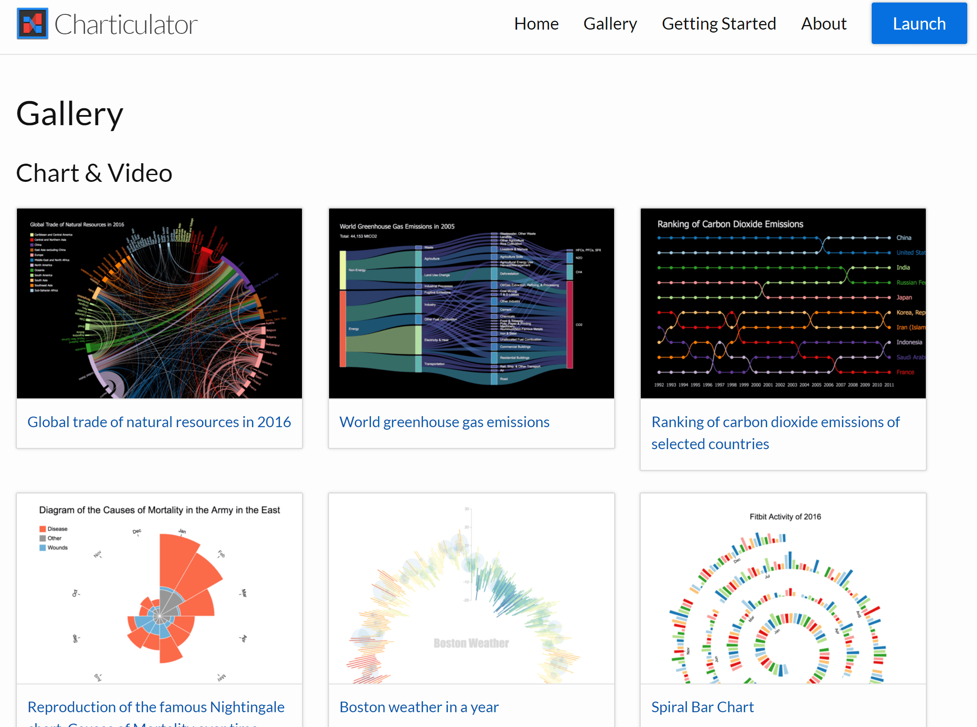Open the Carbon Dioxide ranking chart thumbnail
Screen dimensions: 977x727
click(783, 304)
